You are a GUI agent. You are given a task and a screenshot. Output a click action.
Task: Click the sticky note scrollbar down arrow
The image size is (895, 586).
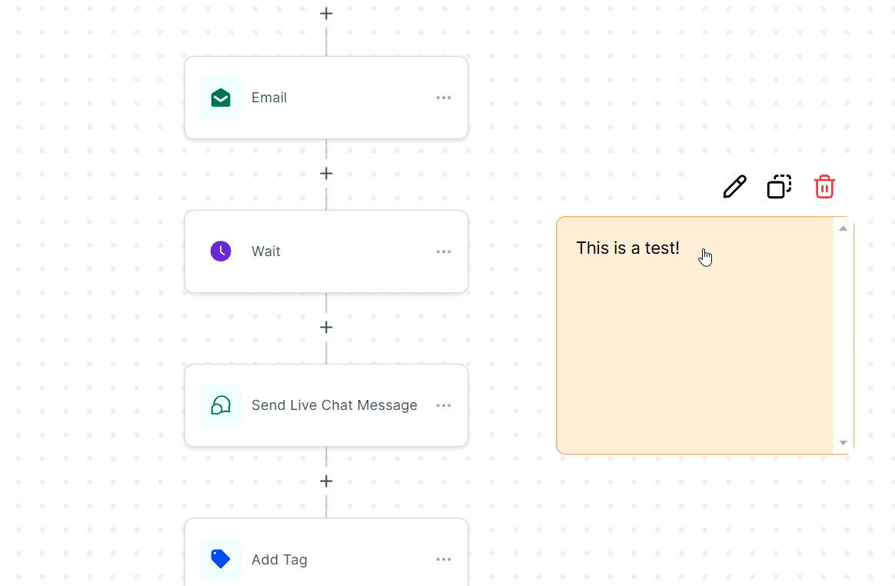(843, 443)
